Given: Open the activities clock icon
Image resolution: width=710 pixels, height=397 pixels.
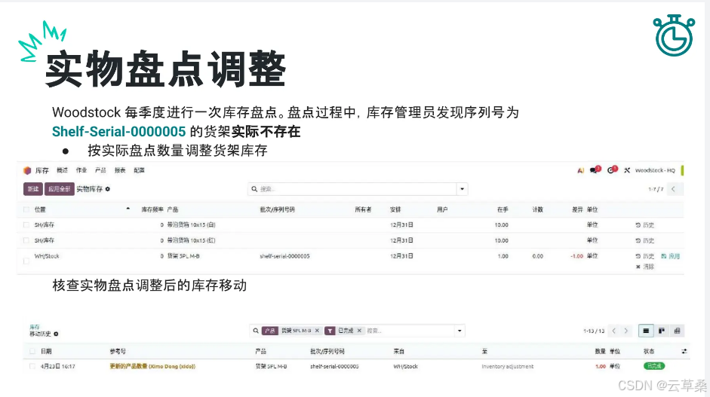Looking at the screenshot, I should click(x=612, y=170).
